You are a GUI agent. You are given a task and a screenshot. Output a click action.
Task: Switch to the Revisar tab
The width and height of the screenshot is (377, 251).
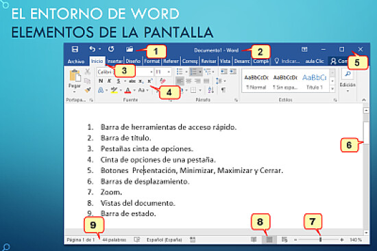pos(208,62)
